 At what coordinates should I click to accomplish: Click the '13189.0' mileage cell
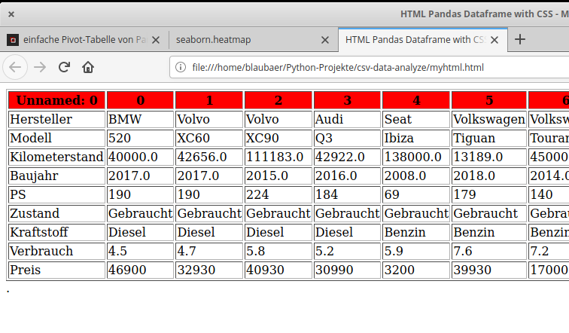[489, 157]
